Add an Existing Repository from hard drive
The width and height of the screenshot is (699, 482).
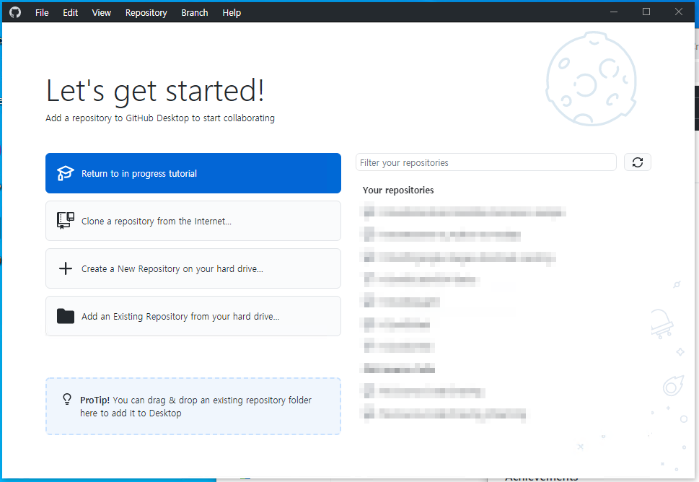click(x=193, y=316)
